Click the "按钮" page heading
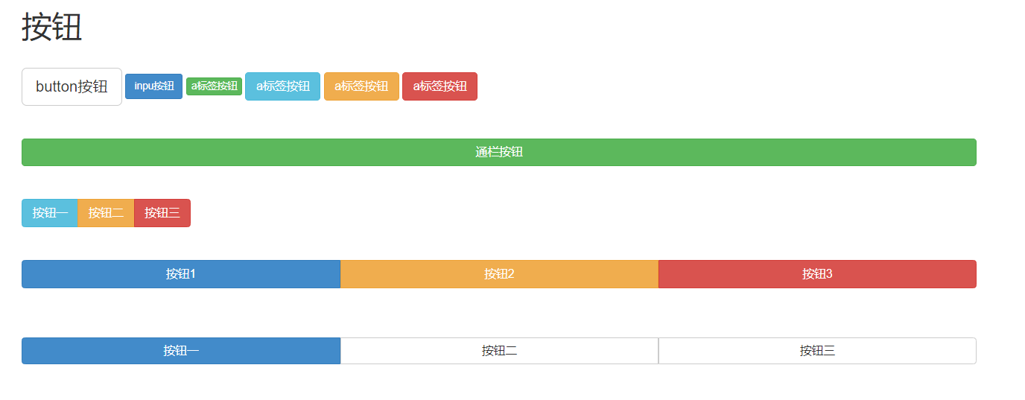1025x400 pixels. (x=51, y=28)
